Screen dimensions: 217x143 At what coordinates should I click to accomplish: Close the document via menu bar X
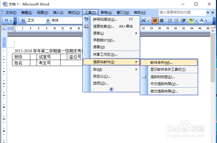213,13
